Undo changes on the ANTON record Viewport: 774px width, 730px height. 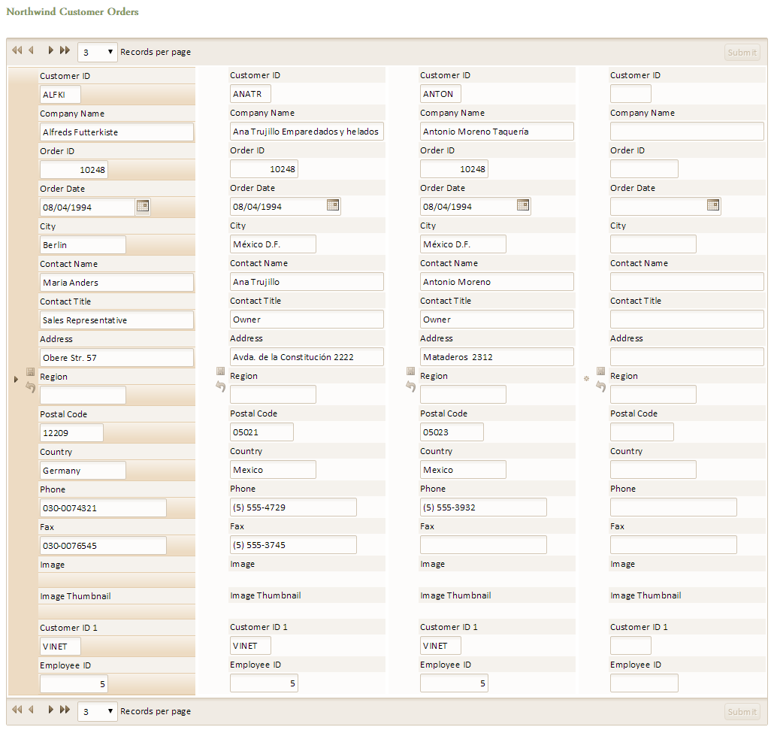411,386
